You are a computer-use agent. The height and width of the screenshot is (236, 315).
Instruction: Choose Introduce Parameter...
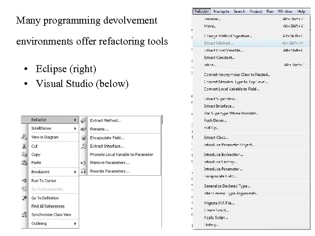[251, 169]
